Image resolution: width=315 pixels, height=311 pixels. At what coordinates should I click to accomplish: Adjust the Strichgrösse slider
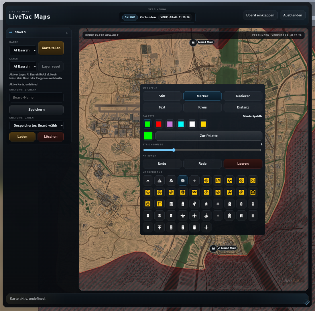pyautogui.click(x=202, y=150)
